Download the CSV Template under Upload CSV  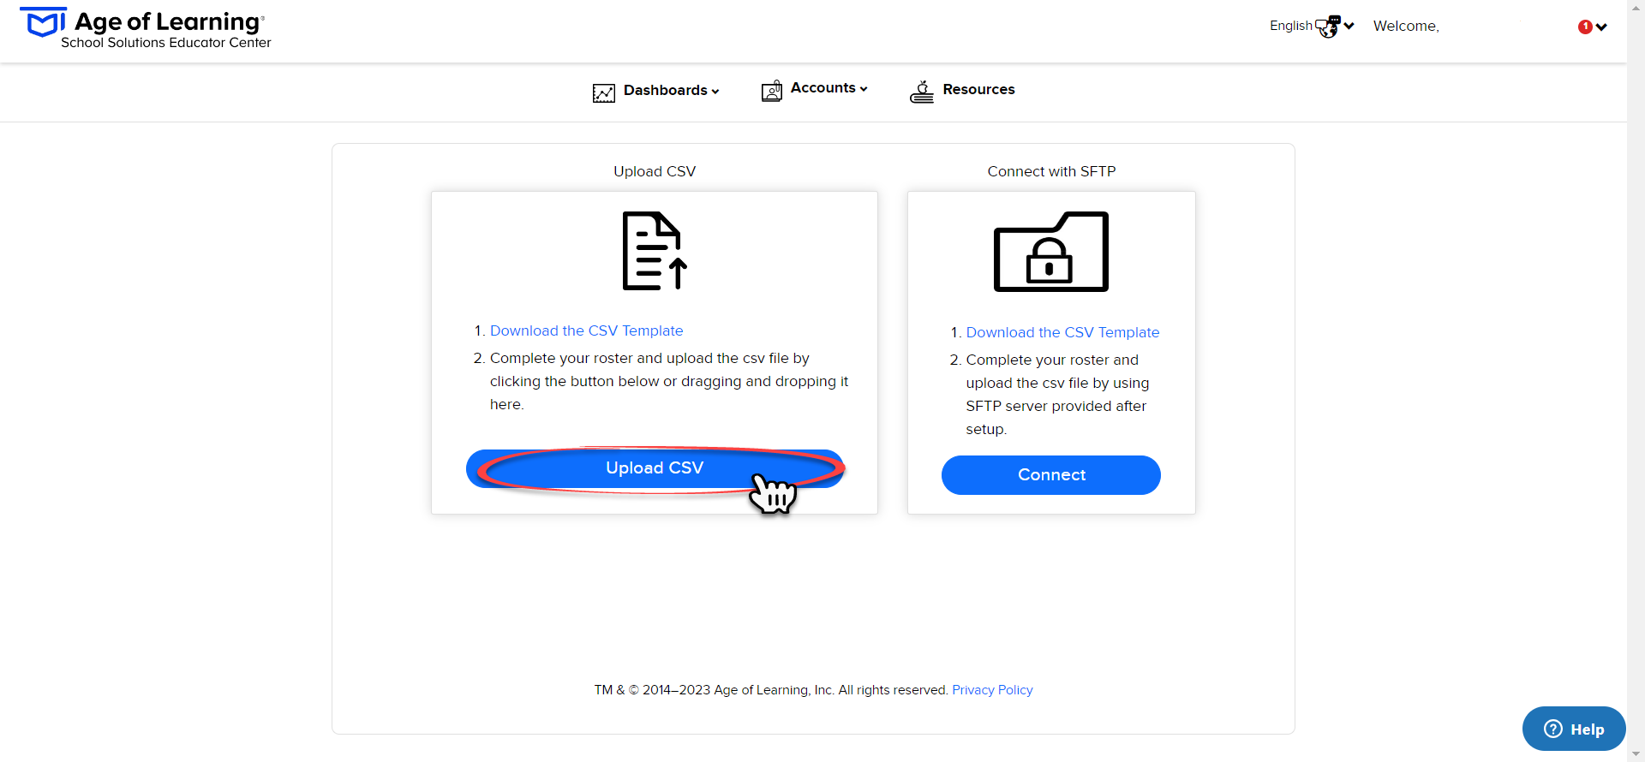point(586,330)
